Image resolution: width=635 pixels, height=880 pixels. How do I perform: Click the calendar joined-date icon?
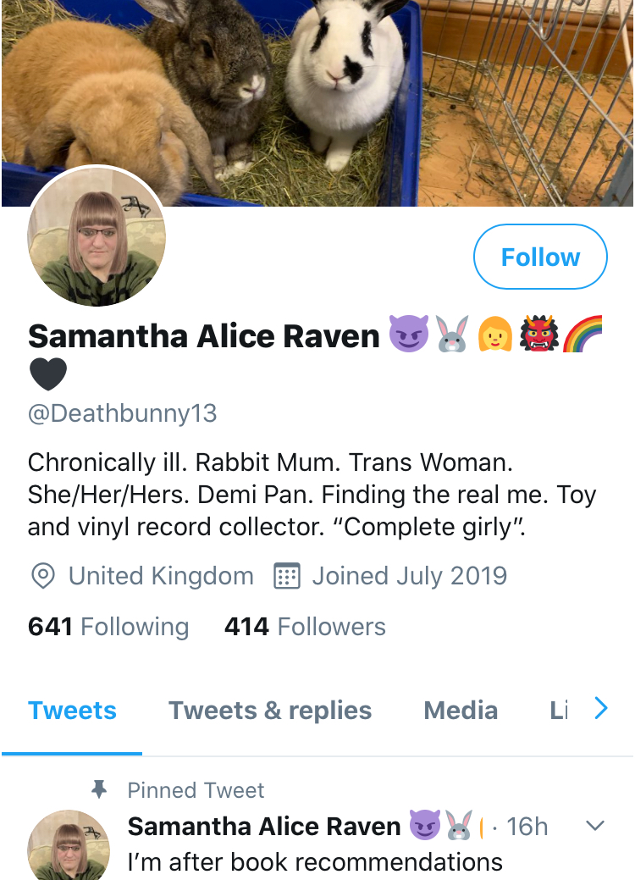tap(288, 577)
